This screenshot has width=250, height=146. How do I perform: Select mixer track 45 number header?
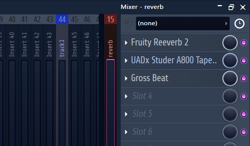[x=75, y=19]
